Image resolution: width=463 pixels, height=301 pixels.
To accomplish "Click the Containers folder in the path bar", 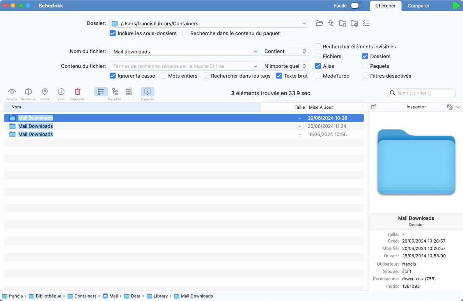I will 82,296.
